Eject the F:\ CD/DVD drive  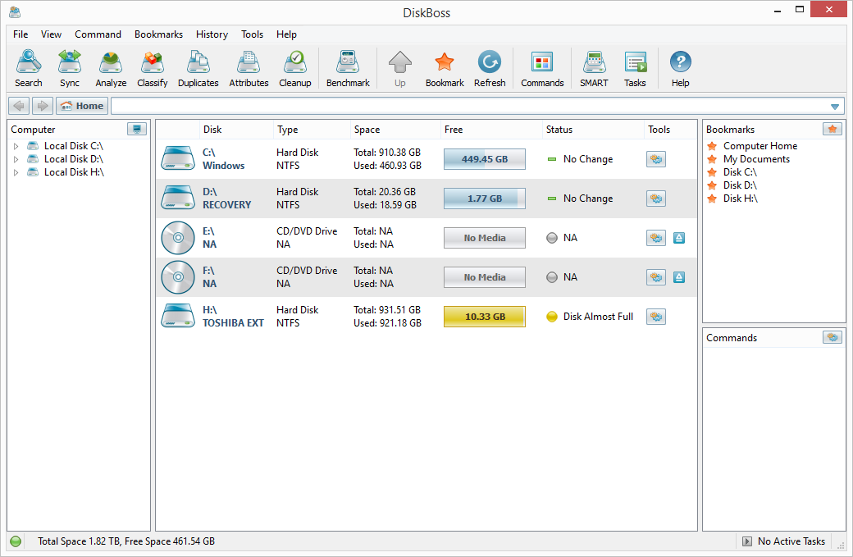(679, 277)
